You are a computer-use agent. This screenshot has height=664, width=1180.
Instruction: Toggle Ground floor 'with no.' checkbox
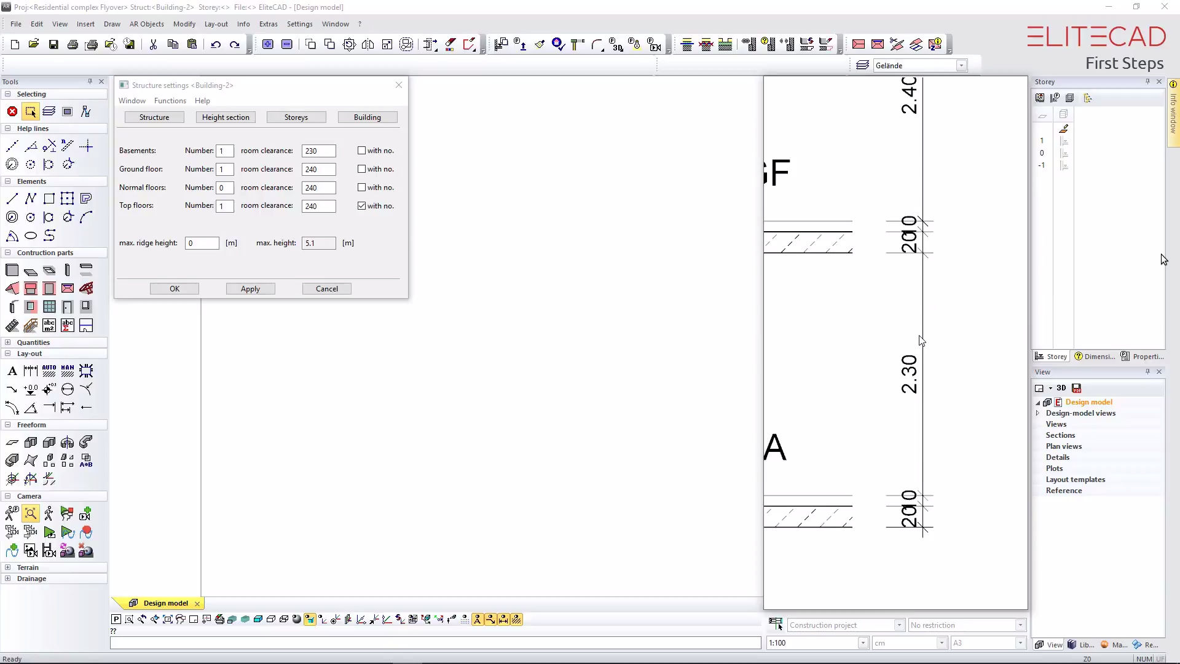pyautogui.click(x=361, y=169)
